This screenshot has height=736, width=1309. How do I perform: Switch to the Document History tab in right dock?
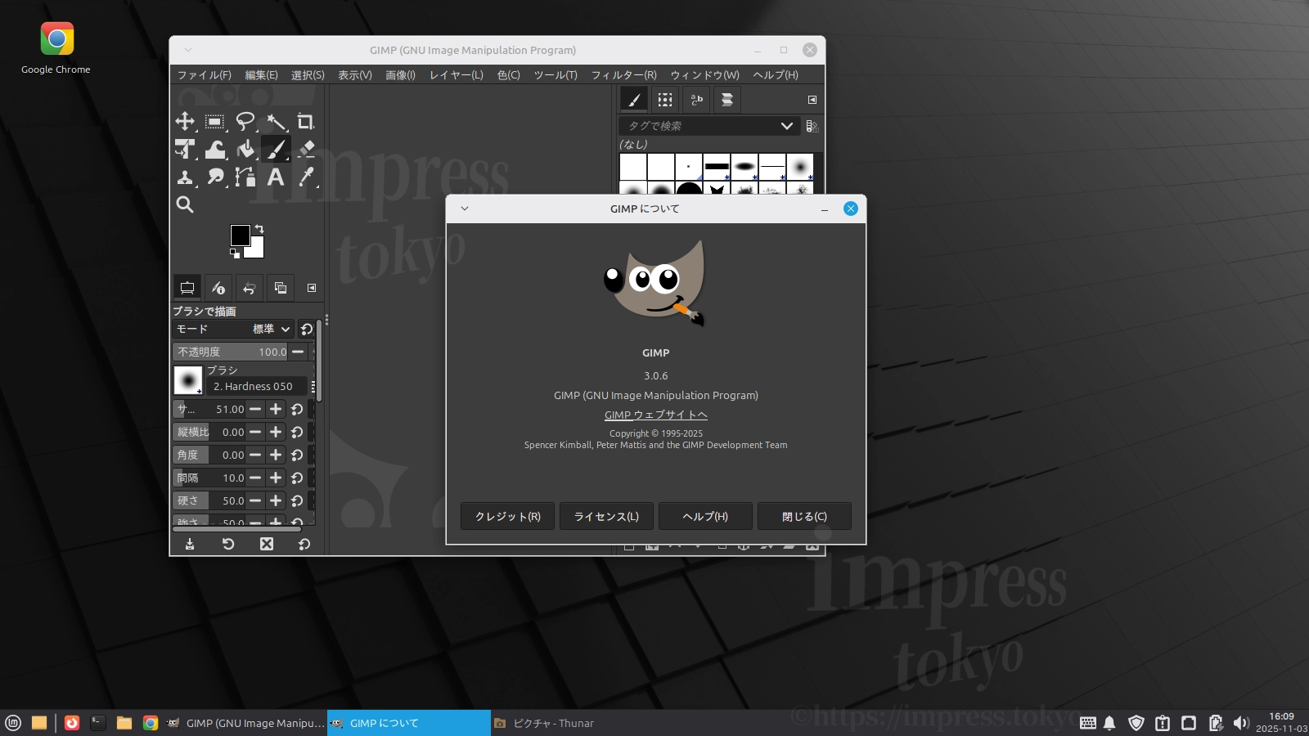[726, 100]
